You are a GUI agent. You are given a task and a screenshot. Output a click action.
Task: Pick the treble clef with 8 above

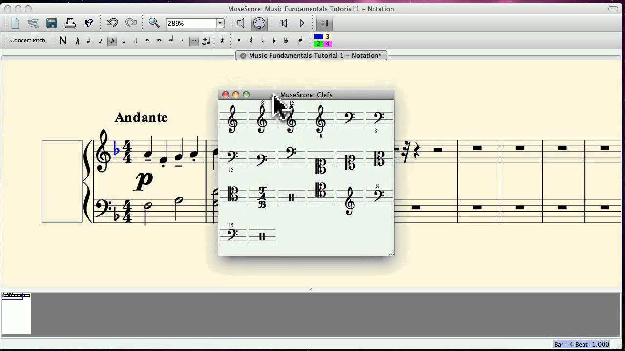coord(262,117)
